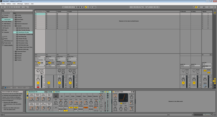The width and height of the screenshot is (217, 117).
Task: Click hot-swap icon on Brainfreeze Kit device
Action: pos(49,92)
